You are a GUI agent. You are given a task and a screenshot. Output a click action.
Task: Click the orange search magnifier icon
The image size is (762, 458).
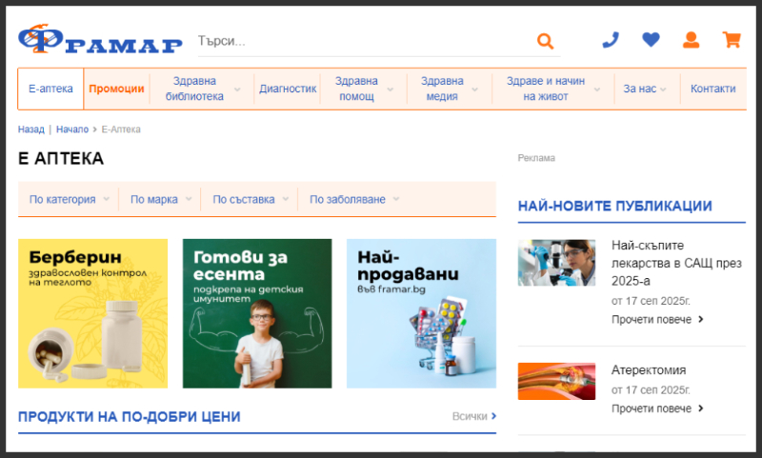[x=545, y=41]
